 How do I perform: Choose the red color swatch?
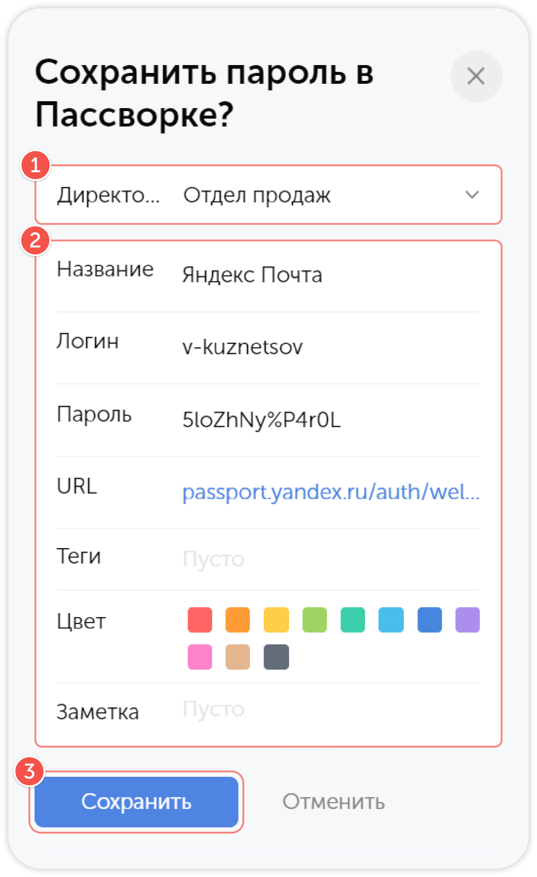pyautogui.click(x=200, y=620)
